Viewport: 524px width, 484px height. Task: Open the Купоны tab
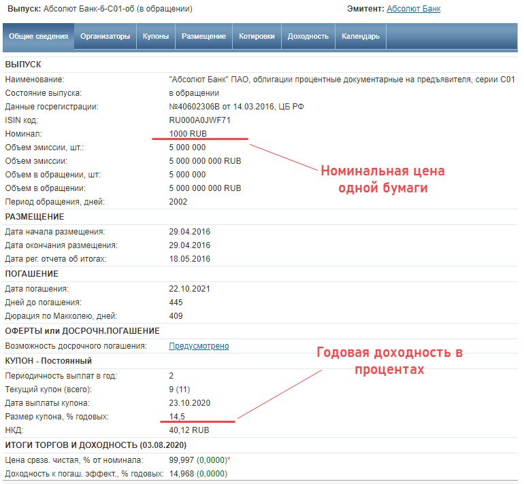pyautogui.click(x=156, y=37)
